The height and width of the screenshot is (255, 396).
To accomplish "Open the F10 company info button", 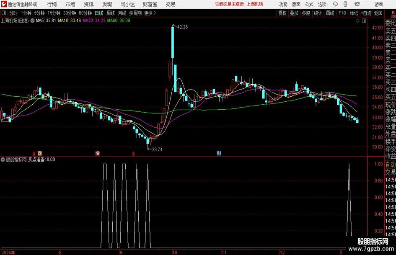I will 342,13.
